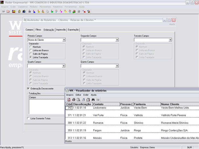Image resolution: width=199 pixels, height=149 pixels.
Task: Click the binoculars search icon
Action: [93, 100]
